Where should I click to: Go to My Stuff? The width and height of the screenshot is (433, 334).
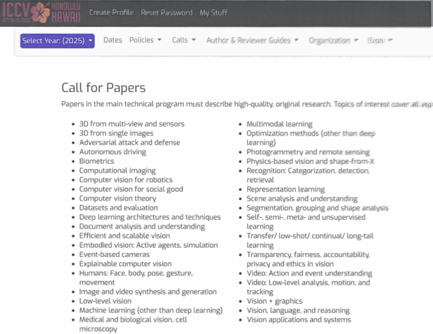click(213, 12)
